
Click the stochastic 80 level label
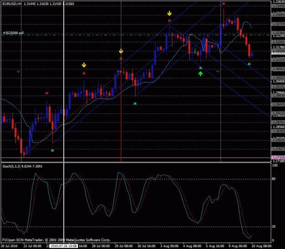click(x=274, y=179)
